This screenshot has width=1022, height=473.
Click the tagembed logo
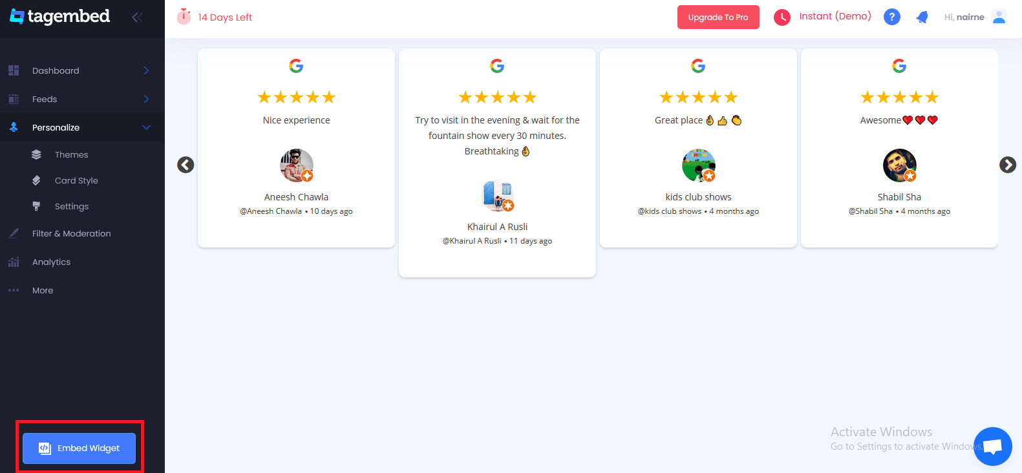click(x=59, y=16)
